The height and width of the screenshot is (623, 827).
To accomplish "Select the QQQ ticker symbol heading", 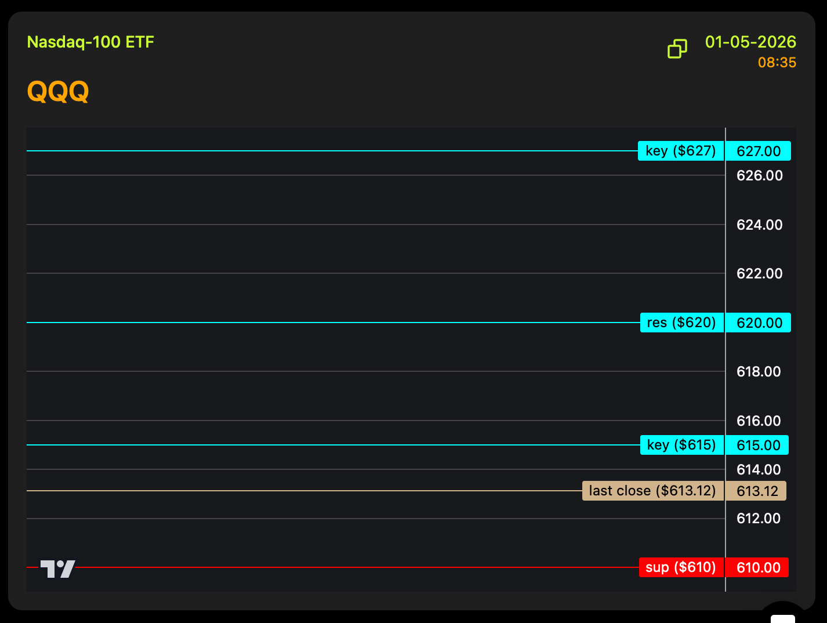I will (x=58, y=92).
